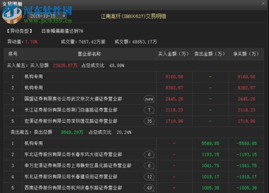Click buy amount 2118.23 in 买入金额 column
Screen dimensions: 269x193
tap(174, 110)
